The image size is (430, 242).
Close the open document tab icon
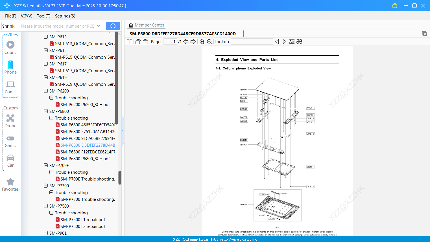(x=424, y=34)
